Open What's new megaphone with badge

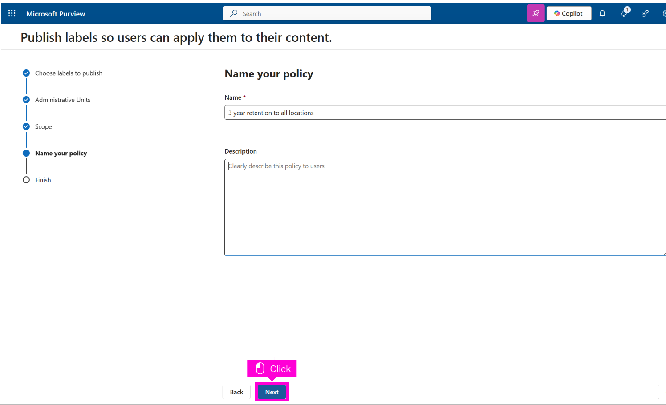[624, 13]
